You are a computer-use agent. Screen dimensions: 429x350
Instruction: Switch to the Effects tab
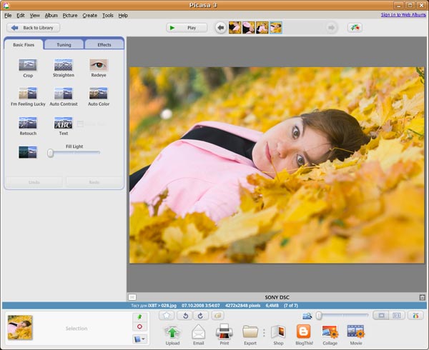pyautogui.click(x=104, y=45)
